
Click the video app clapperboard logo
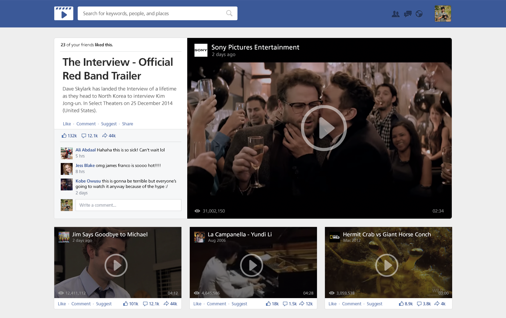(64, 13)
